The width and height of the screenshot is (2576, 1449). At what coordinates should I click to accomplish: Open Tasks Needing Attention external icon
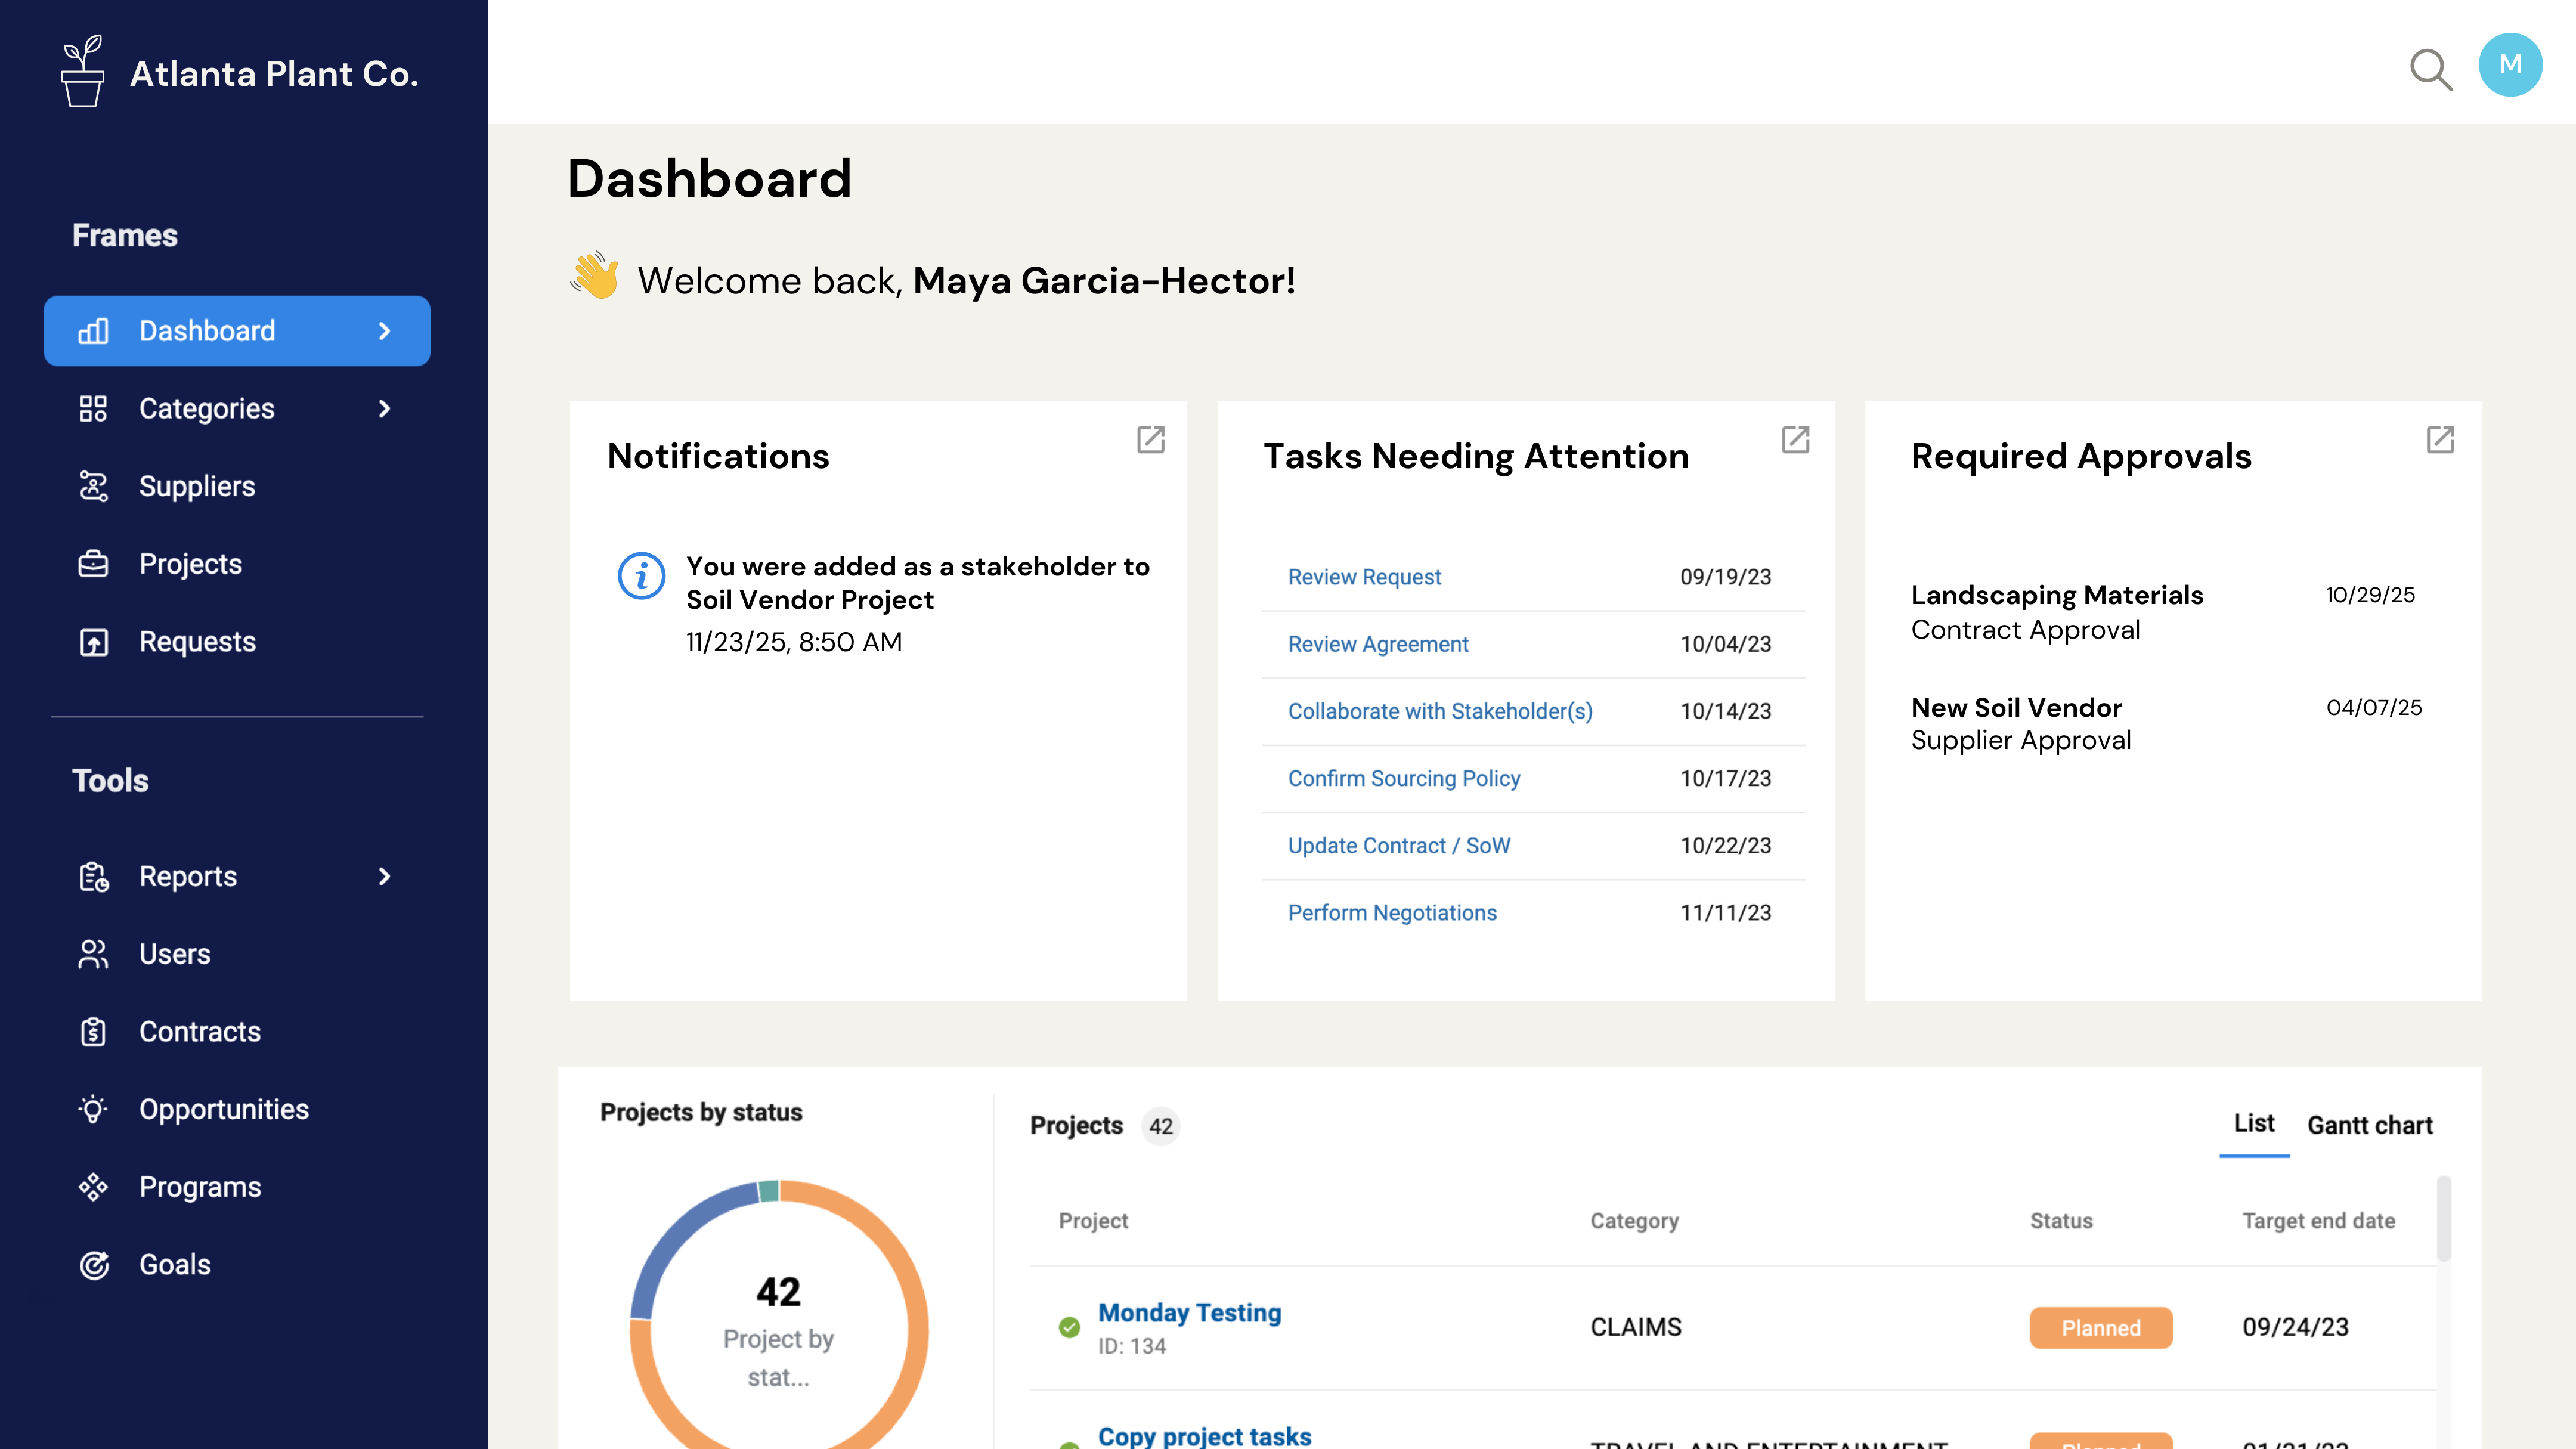click(1795, 440)
